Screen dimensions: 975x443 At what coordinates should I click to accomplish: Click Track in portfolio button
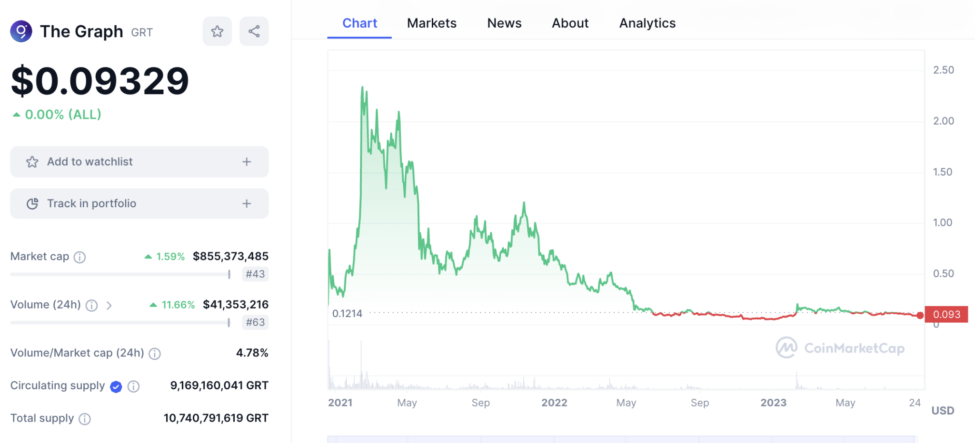tap(139, 203)
